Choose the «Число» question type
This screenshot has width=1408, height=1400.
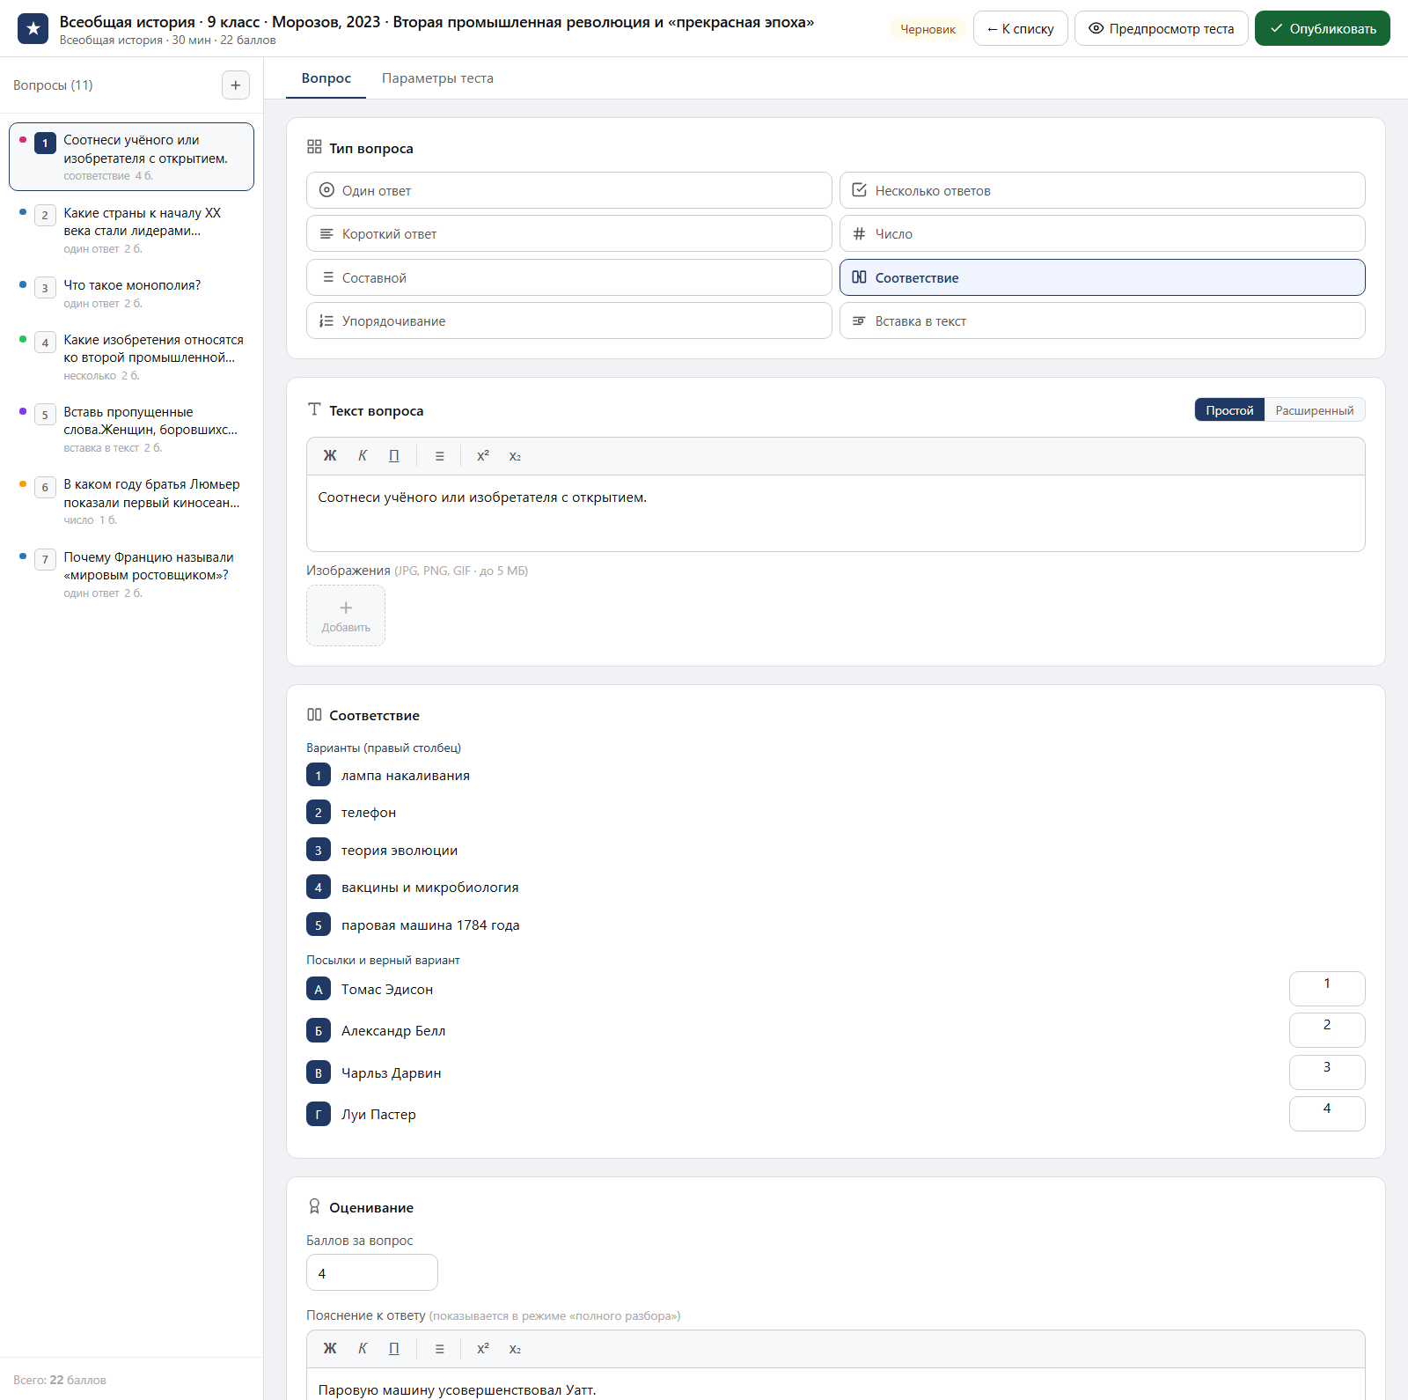point(1103,234)
